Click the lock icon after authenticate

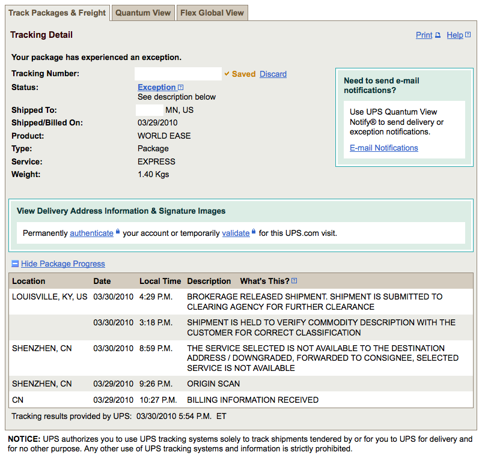(x=118, y=231)
